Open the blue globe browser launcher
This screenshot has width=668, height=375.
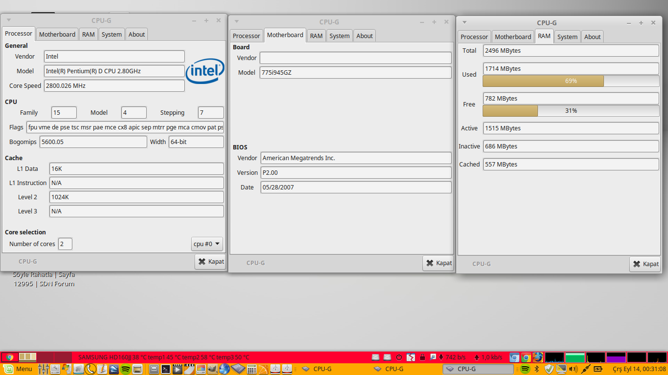[224, 369]
